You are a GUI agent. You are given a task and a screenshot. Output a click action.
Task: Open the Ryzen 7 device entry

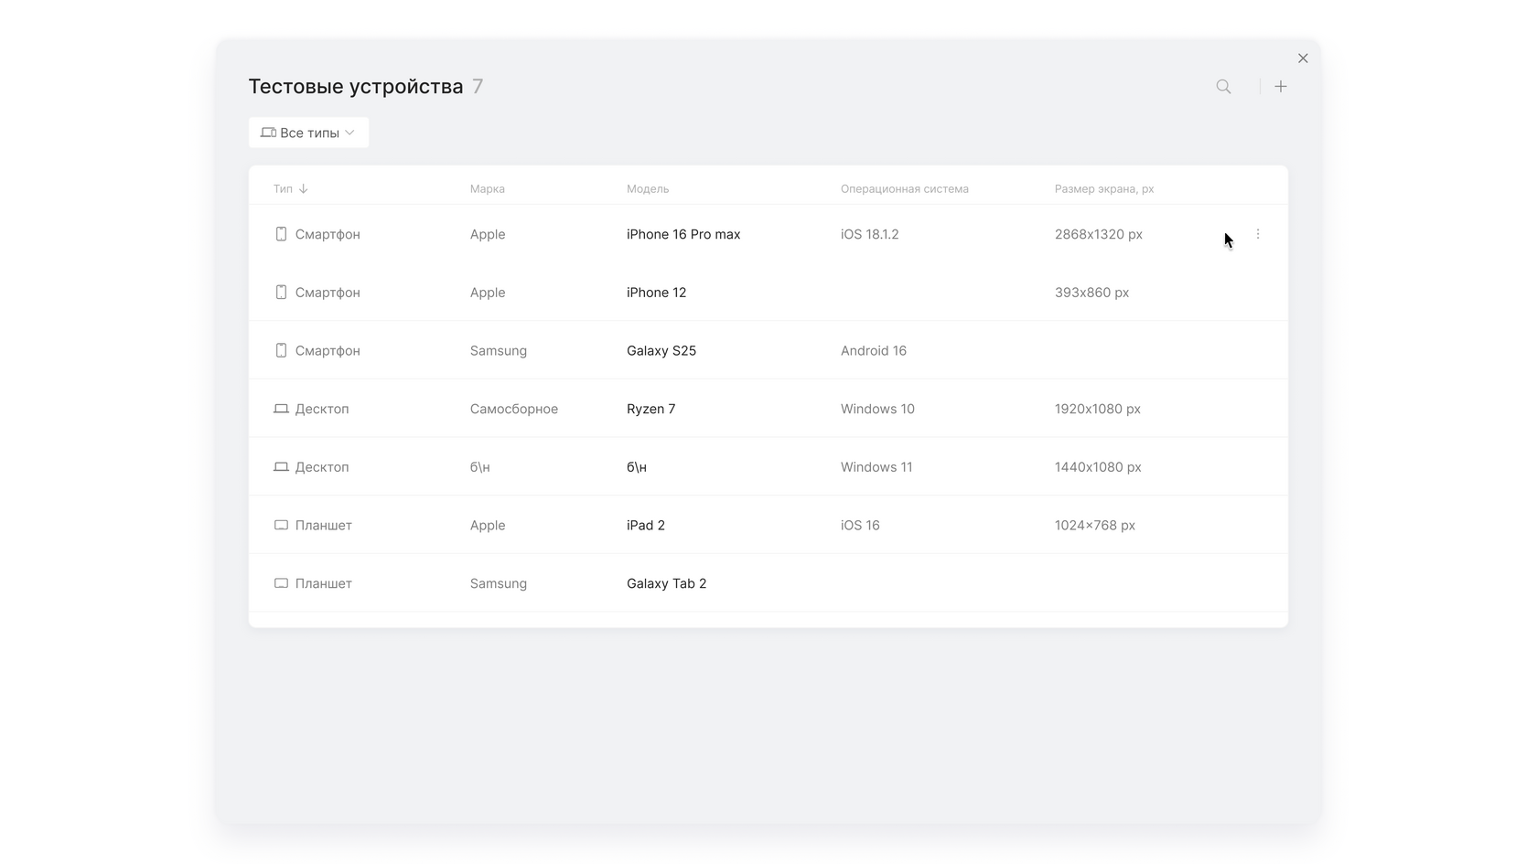tap(650, 409)
